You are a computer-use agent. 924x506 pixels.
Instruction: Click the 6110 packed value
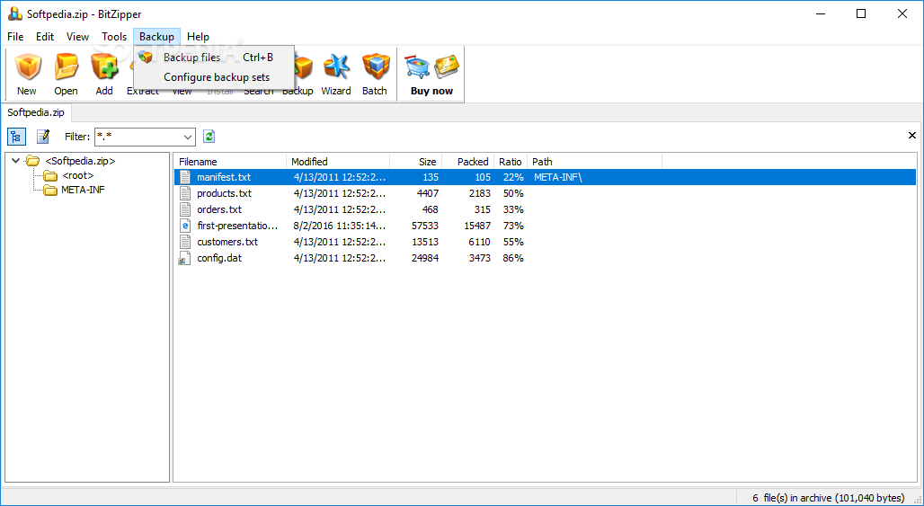coord(478,242)
